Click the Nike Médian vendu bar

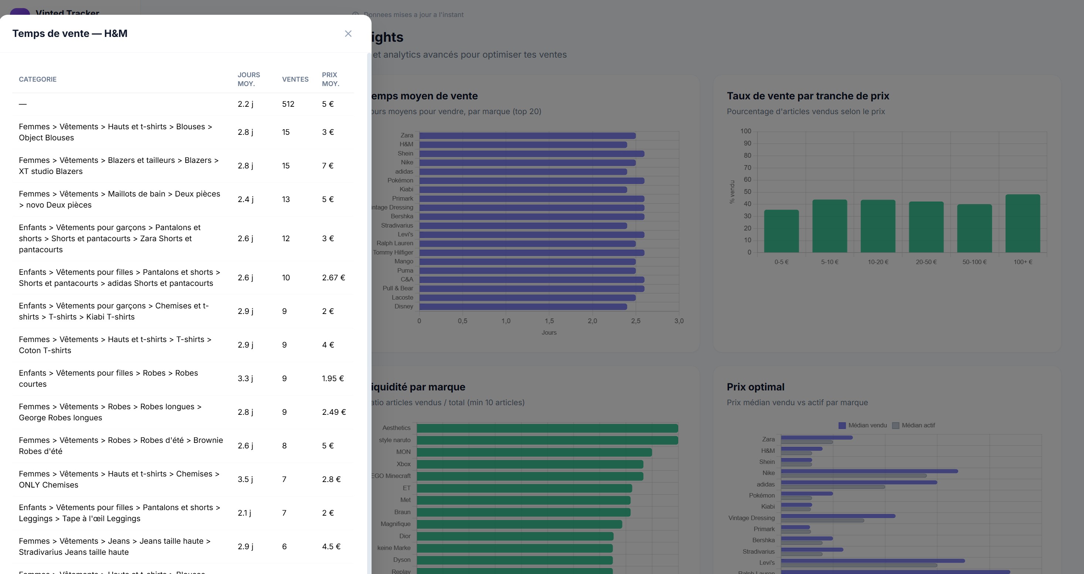(870, 471)
